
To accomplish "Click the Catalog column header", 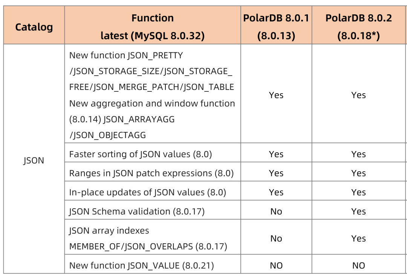I will 34,27.
